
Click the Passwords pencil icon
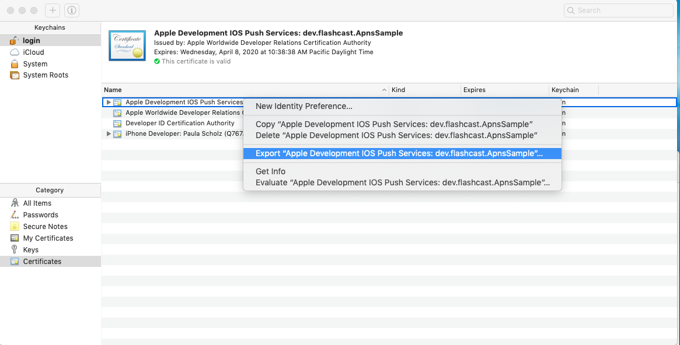tap(15, 214)
